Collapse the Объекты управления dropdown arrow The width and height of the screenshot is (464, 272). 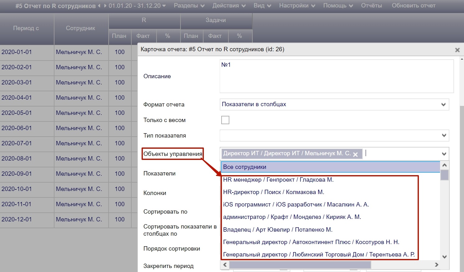[x=444, y=154]
